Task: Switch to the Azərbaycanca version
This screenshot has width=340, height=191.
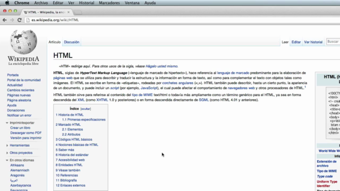Action: pos(21,185)
